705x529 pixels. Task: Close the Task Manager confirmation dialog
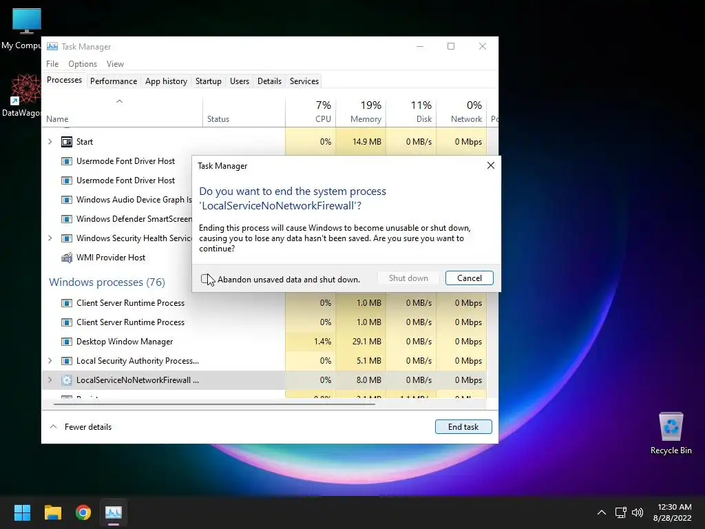pos(490,165)
